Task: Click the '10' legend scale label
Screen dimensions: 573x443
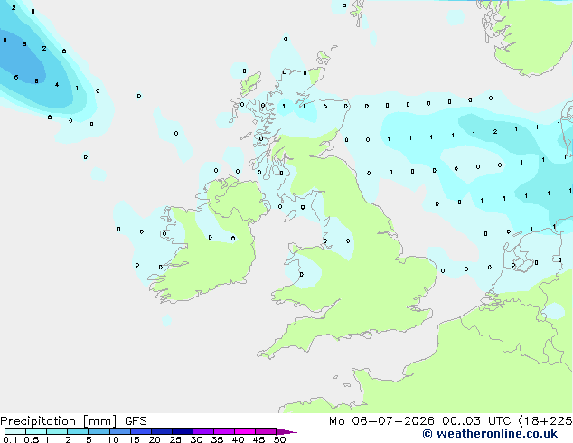Action: click(x=113, y=439)
